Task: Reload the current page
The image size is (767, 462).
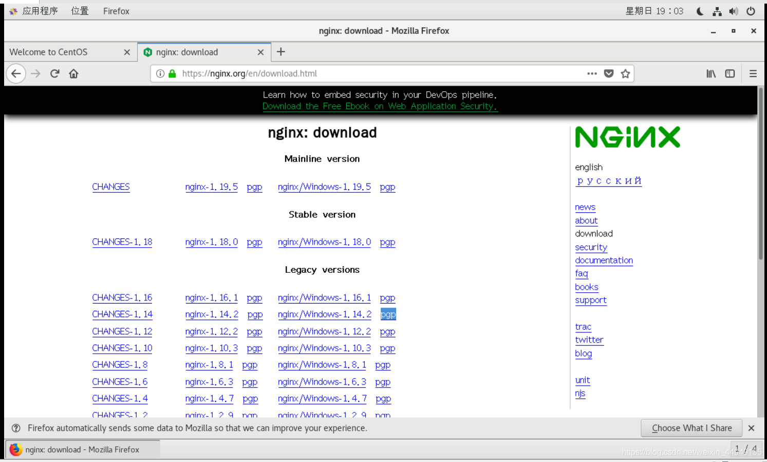Action: pos(55,74)
